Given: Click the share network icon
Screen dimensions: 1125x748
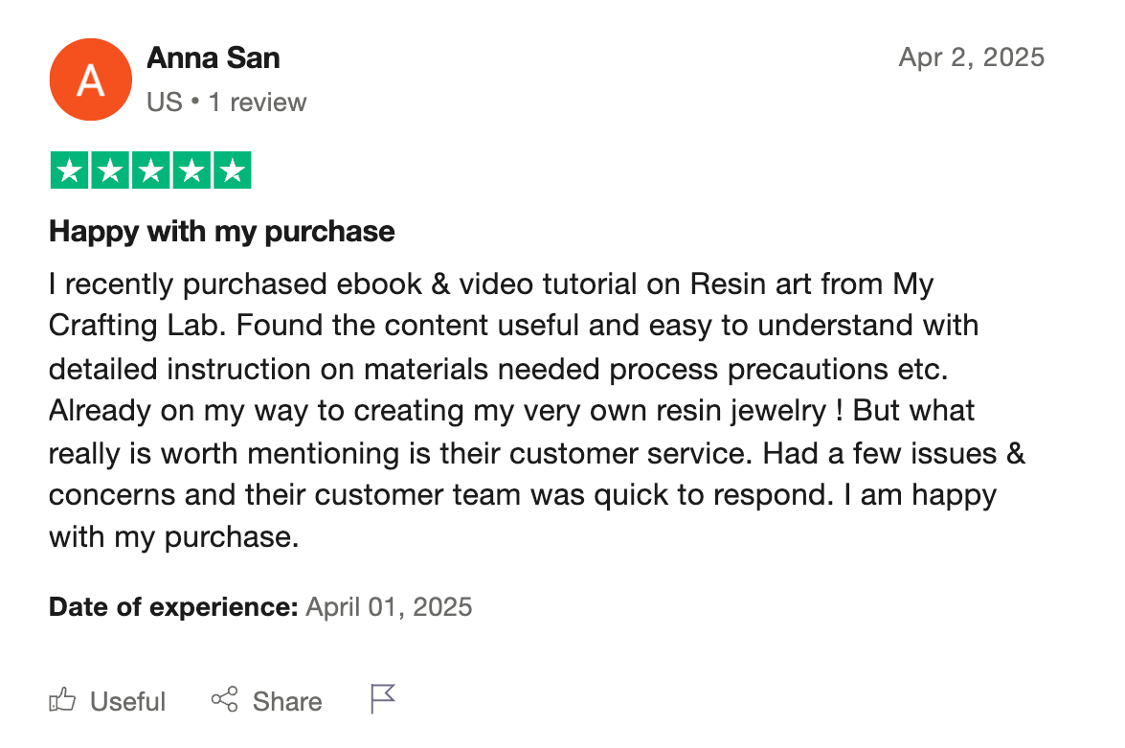Looking at the screenshot, I should click(x=224, y=700).
